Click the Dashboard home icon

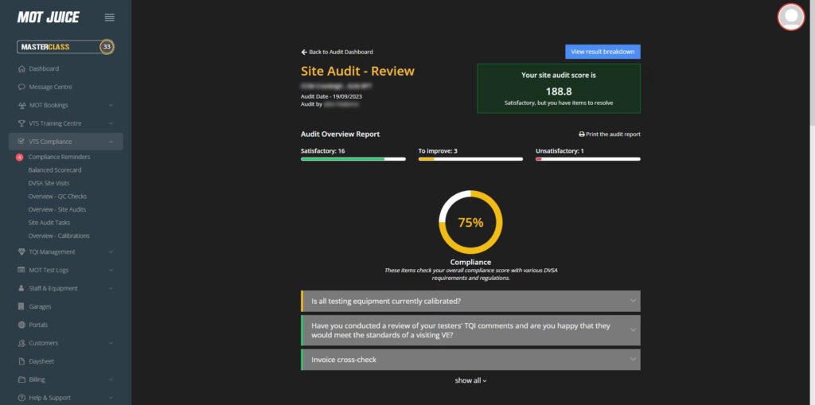pyautogui.click(x=21, y=68)
